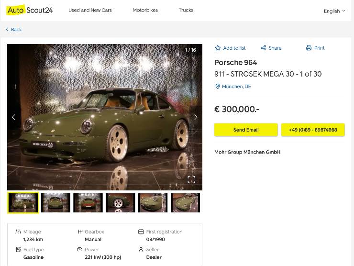Click the AutoScout24 logo
The width and height of the screenshot is (354, 266).
(x=30, y=10)
